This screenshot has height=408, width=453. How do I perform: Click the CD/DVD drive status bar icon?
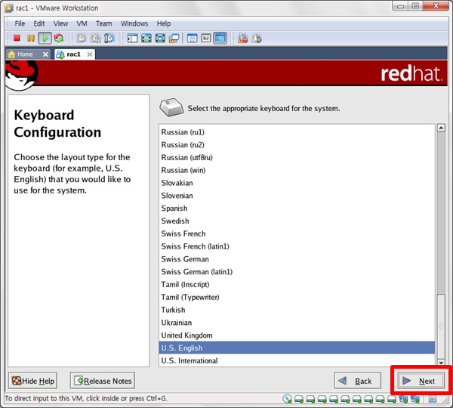click(287, 399)
